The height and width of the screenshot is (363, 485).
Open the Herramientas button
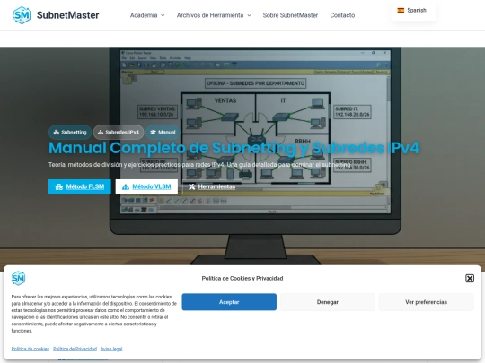point(212,186)
